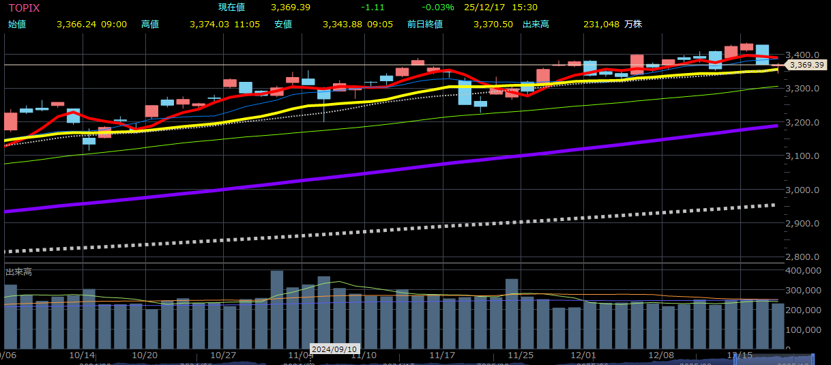Image resolution: width=831 pixels, height=365 pixels.
Task: Select the 現在値 current value label
Action: pos(231,8)
